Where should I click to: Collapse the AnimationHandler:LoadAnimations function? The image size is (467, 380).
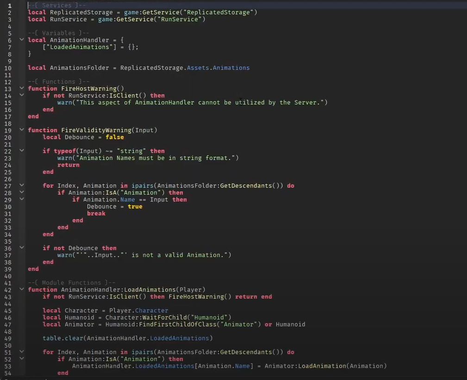[21, 289]
